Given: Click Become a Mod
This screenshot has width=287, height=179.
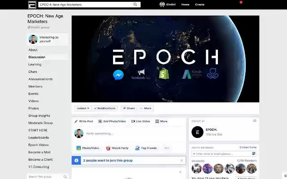Looking at the screenshot, I should (39, 152).
